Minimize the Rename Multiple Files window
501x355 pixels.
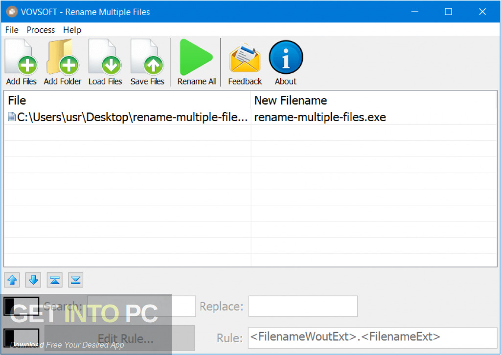[415, 12]
